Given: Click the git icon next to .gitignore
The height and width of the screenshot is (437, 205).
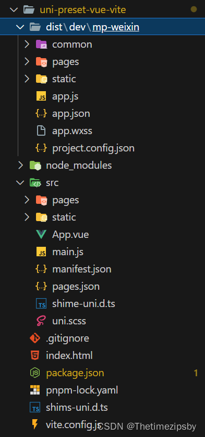Looking at the screenshot, I should [35, 338].
